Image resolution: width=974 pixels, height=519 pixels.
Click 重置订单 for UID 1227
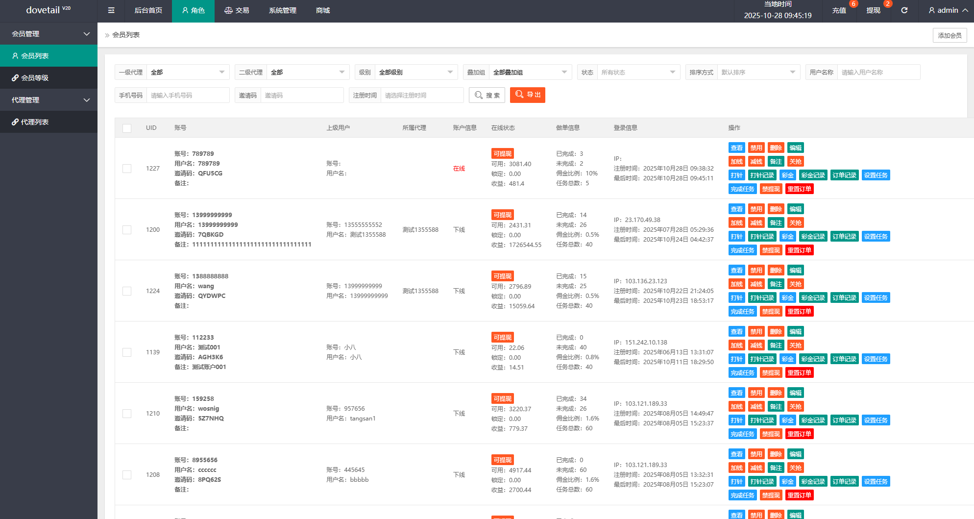800,189
